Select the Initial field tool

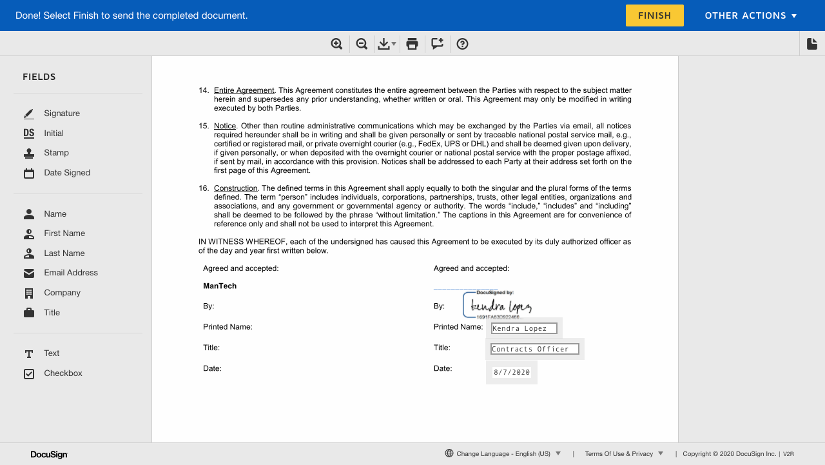point(53,133)
